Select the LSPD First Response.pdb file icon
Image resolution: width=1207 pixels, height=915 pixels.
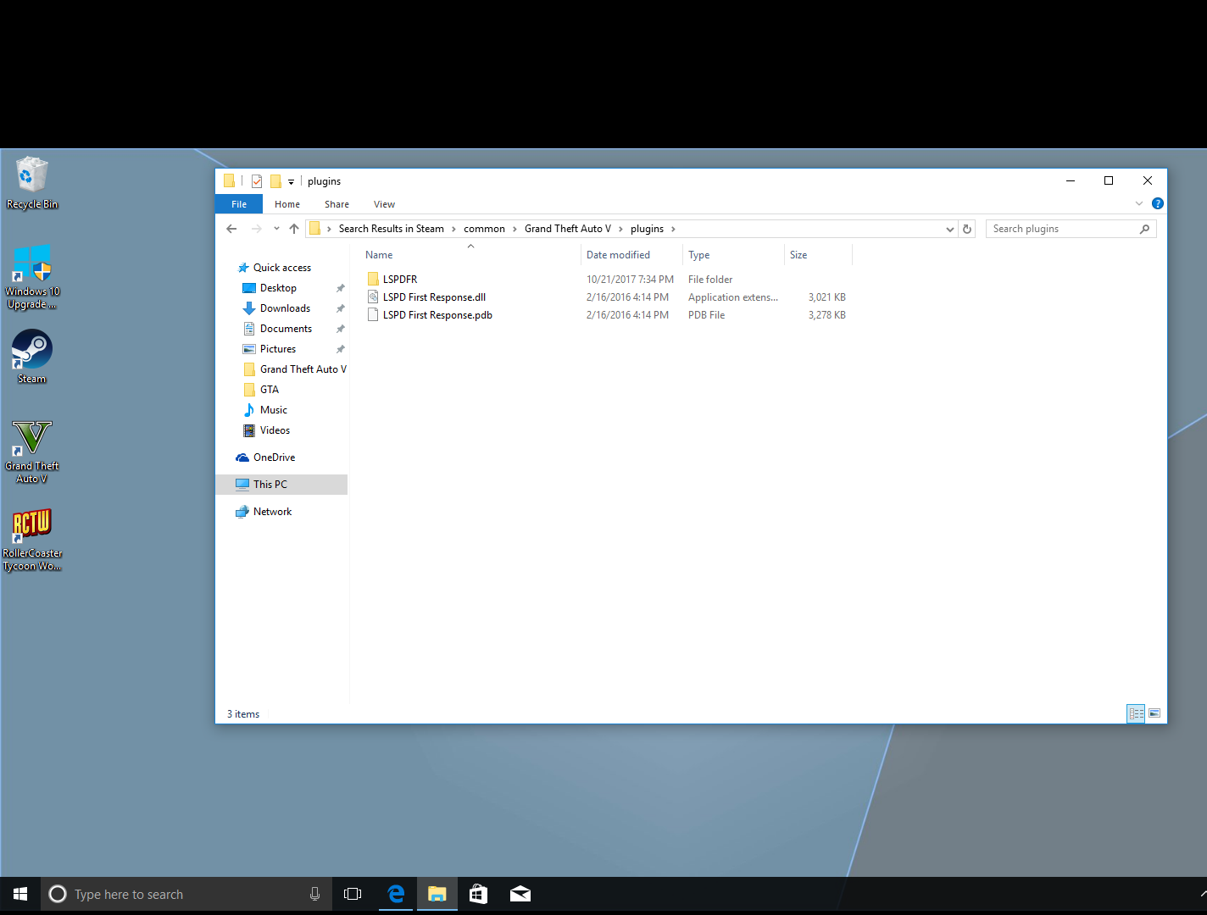(x=373, y=314)
